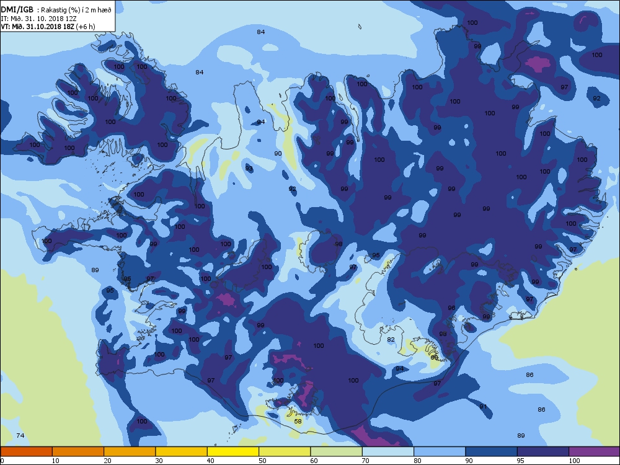Click the legend tick label 70
The height and width of the screenshot is (465, 620).
point(365,461)
